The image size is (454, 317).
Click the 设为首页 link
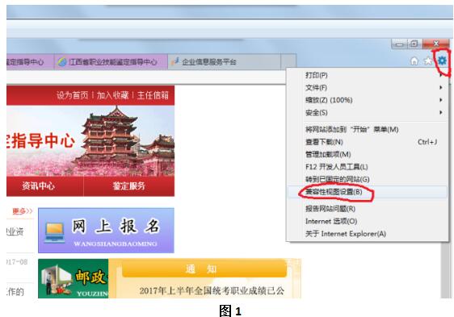(73, 95)
